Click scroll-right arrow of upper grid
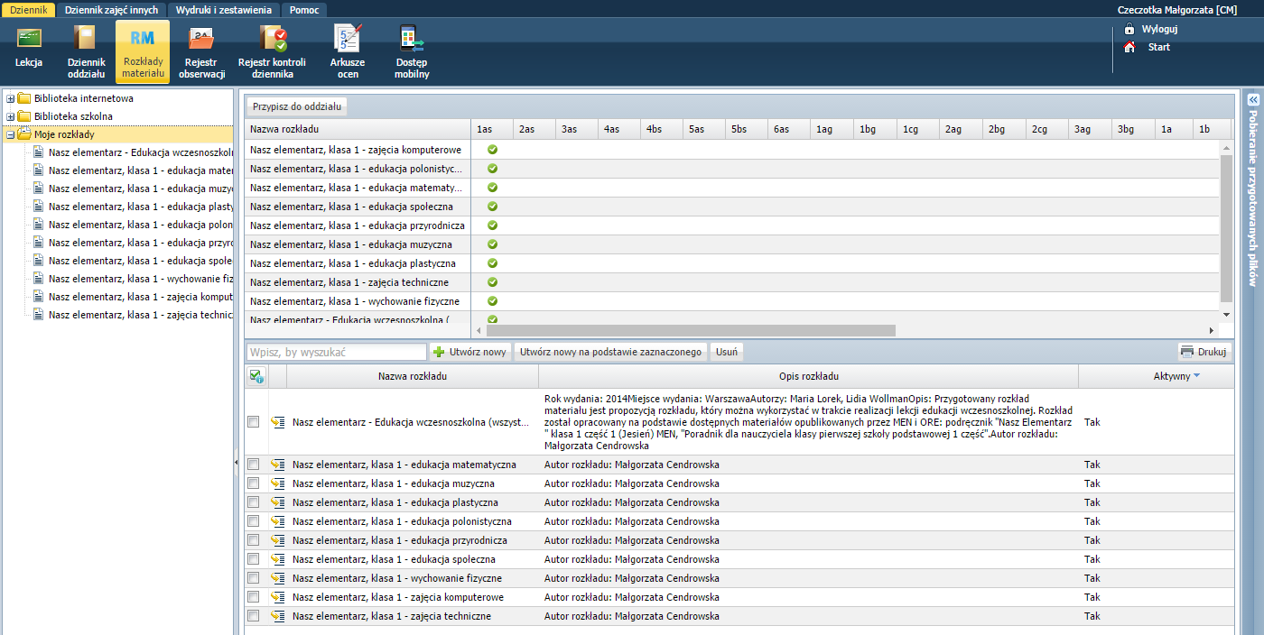The image size is (1264, 635). point(1212,331)
